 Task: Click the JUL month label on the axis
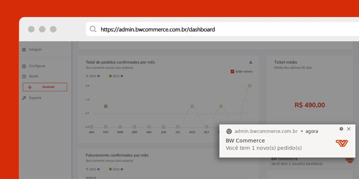coord(178,132)
